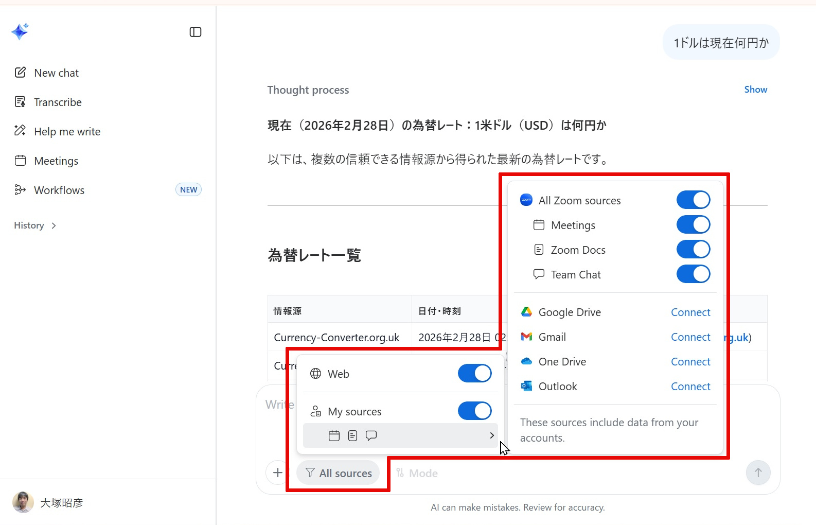
Task: Click the Team Chat bubble icon
Action: 539,274
